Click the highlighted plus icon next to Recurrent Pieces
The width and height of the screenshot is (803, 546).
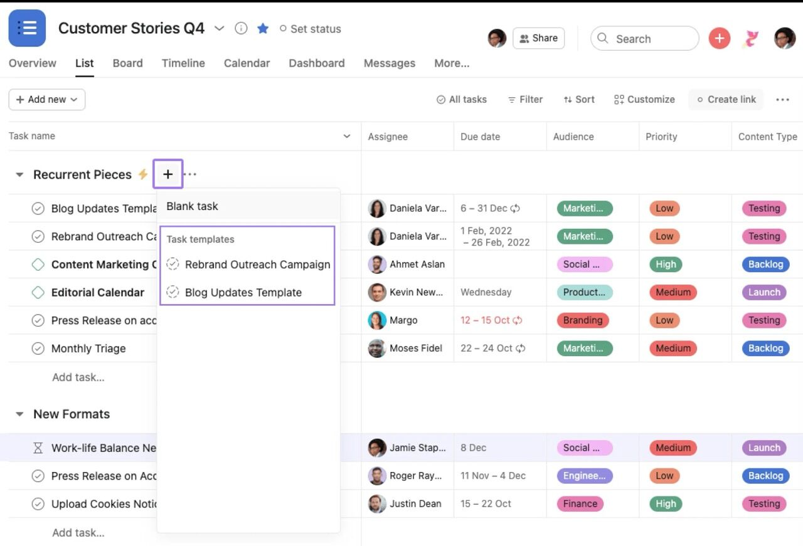pyautogui.click(x=168, y=174)
